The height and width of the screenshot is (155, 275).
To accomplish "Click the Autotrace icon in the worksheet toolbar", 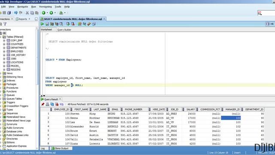I will [56, 24].
